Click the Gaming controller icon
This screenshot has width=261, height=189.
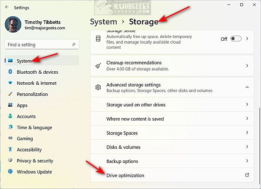(x=10, y=138)
